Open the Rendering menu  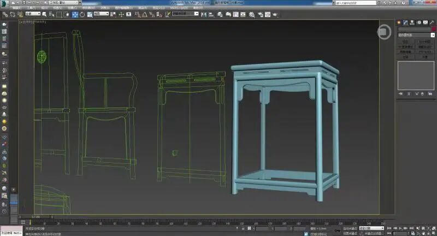pos(142,8)
